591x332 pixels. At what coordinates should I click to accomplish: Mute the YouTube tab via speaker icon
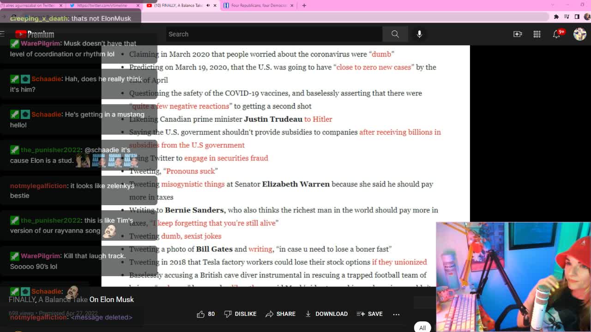tap(208, 6)
